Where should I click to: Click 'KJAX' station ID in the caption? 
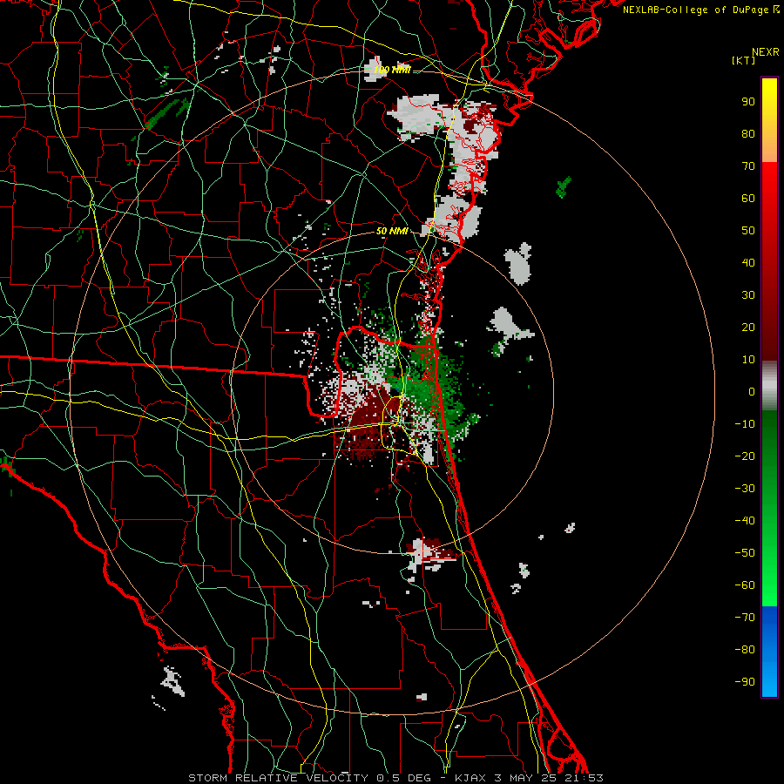click(x=471, y=778)
